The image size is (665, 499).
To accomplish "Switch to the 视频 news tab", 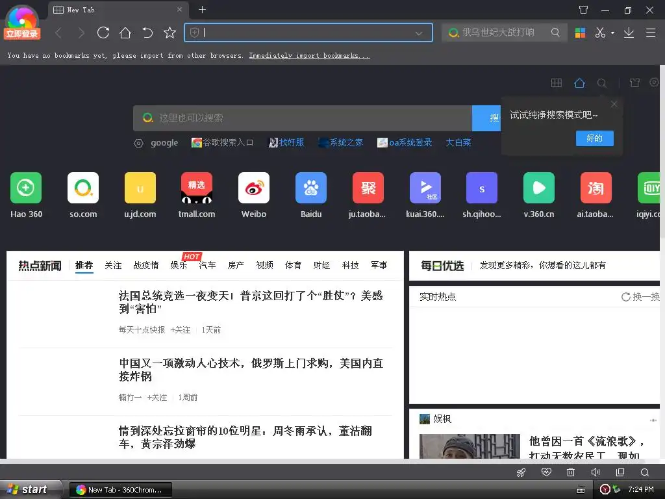I will (x=265, y=265).
